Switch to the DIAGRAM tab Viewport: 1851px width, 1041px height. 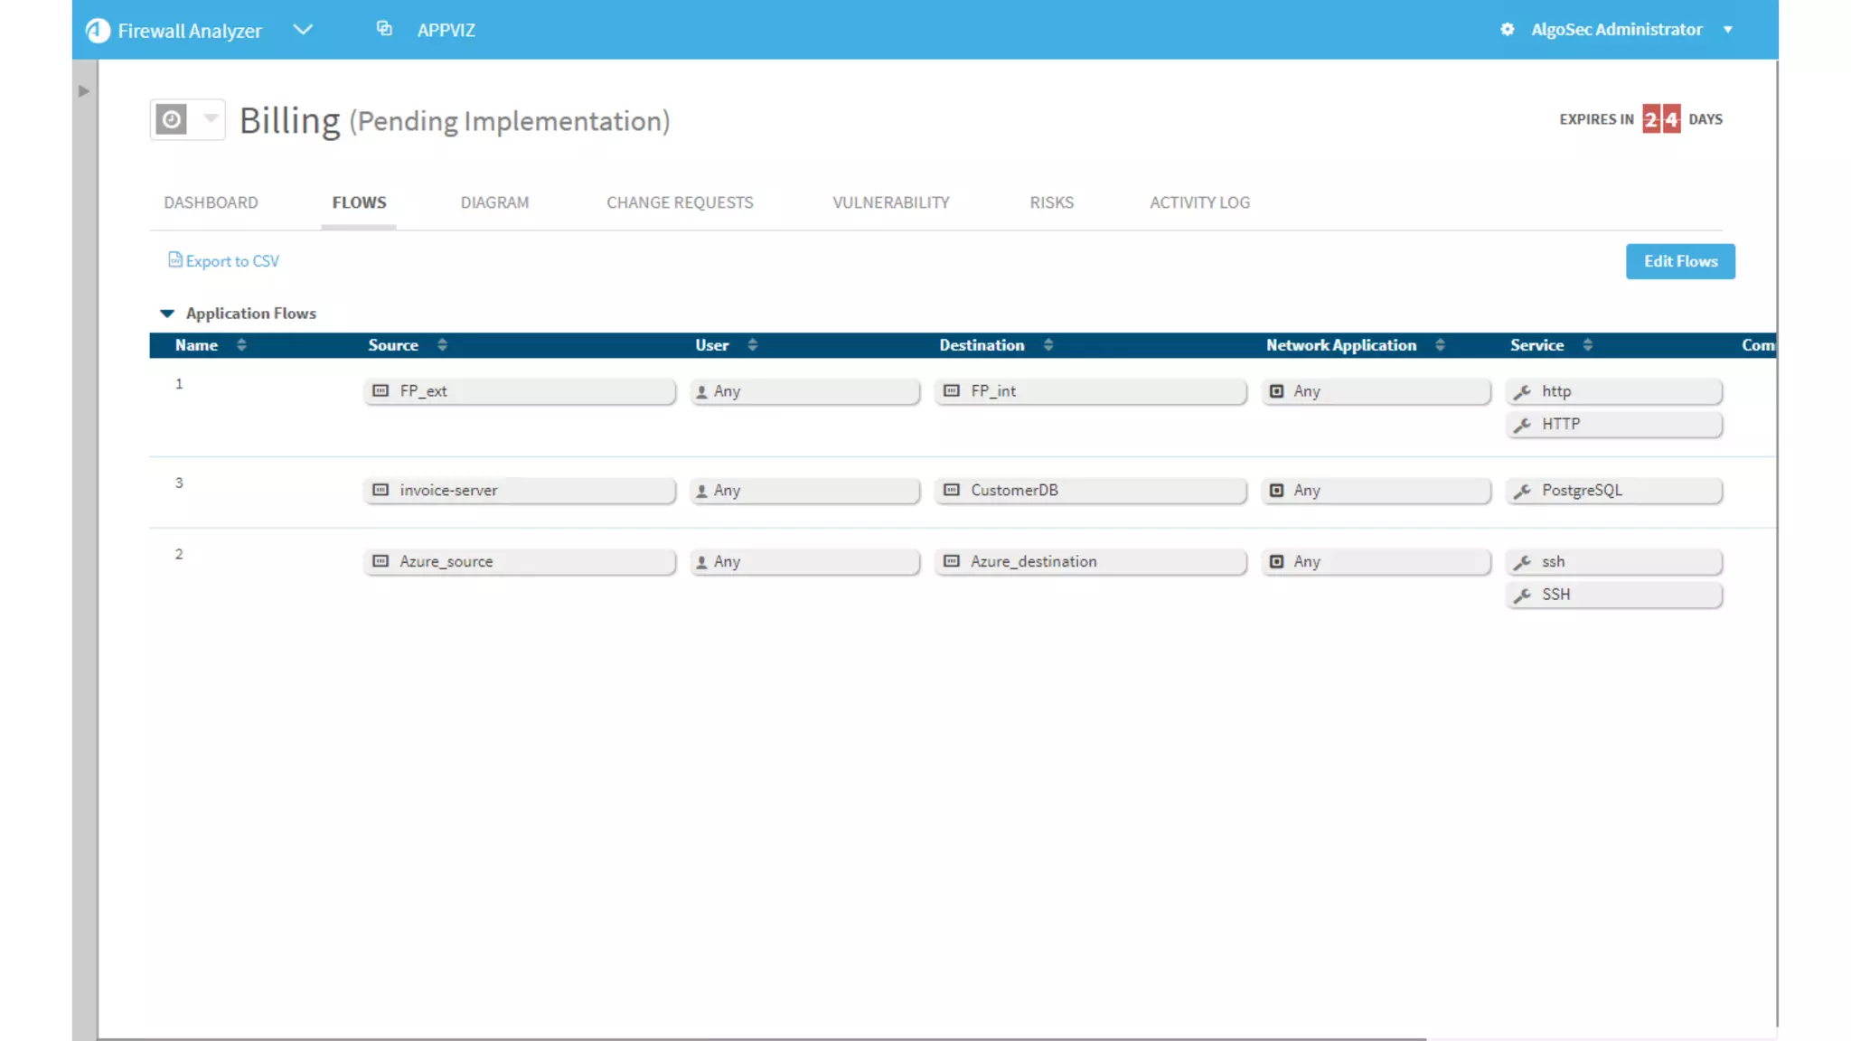click(494, 202)
